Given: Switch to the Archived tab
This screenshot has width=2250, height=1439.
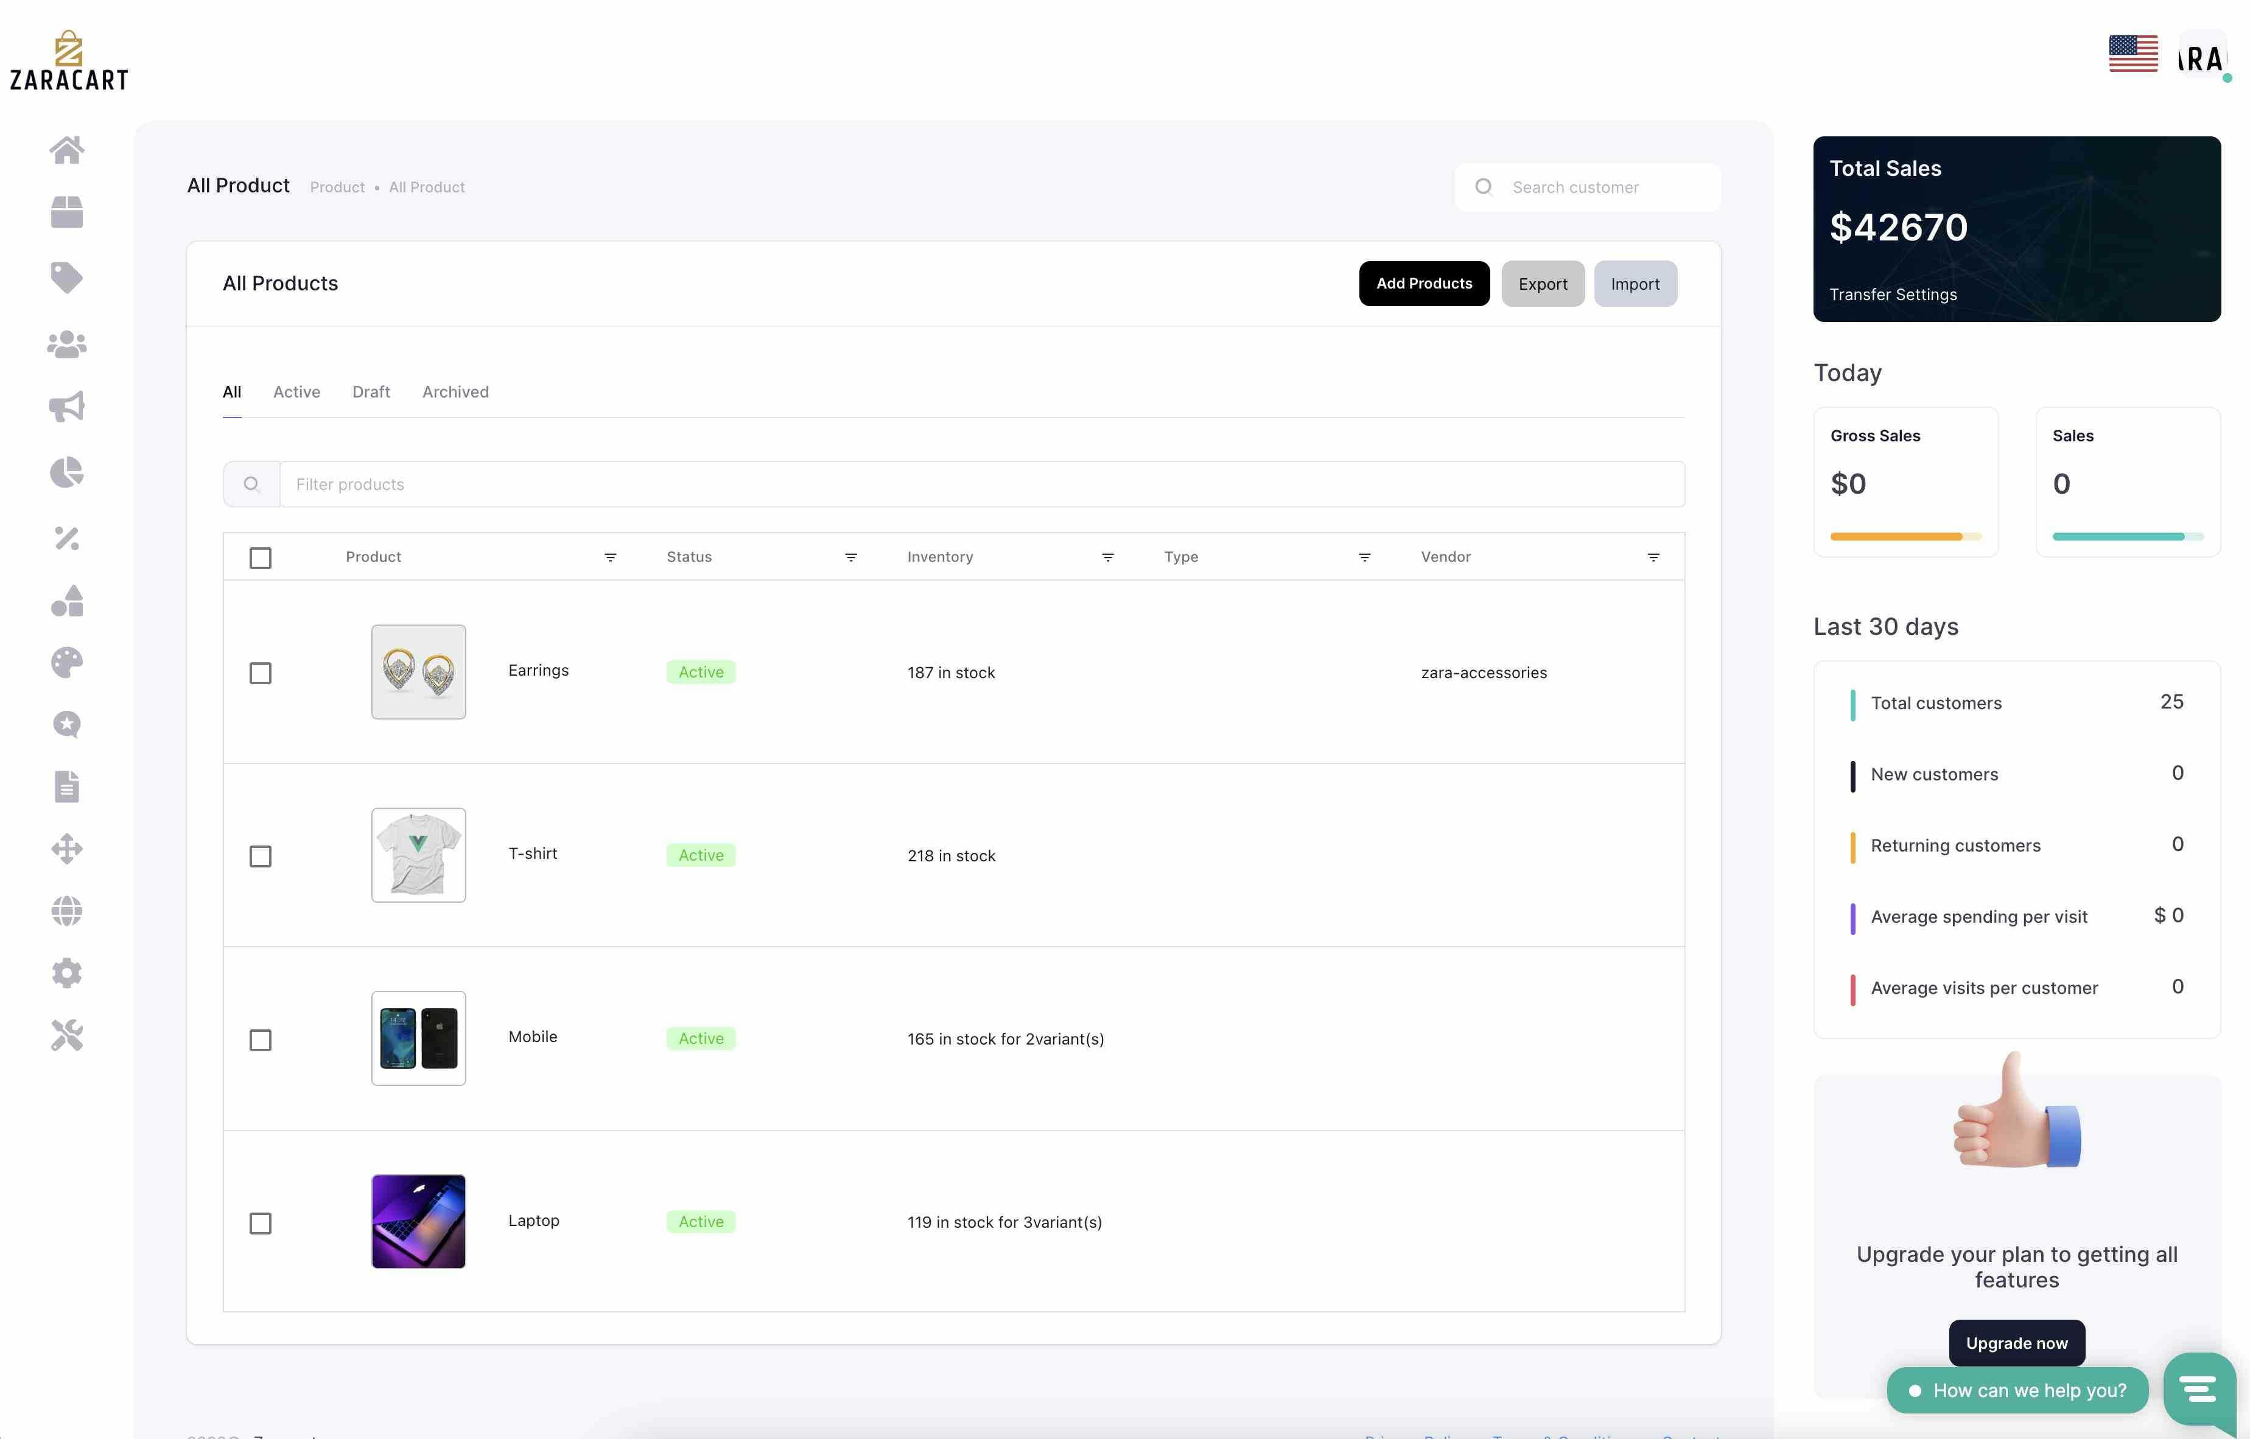Looking at the screenshot, I should click(455, 391).
